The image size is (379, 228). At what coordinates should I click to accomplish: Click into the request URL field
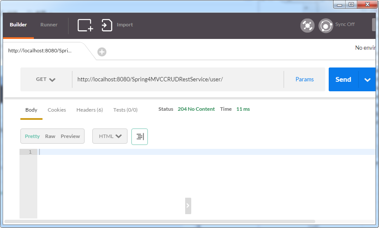[x=178, y=79]
